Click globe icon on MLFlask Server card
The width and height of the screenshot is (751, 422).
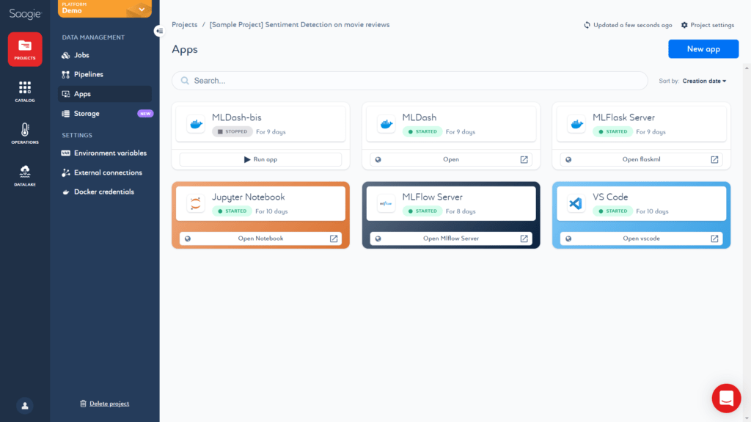[x=568, y=160]
